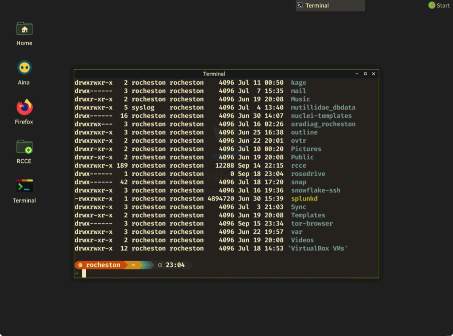Click the Terminal window title bar
The height and width of the screenshot is (336, 453).
tap(214, 74)
